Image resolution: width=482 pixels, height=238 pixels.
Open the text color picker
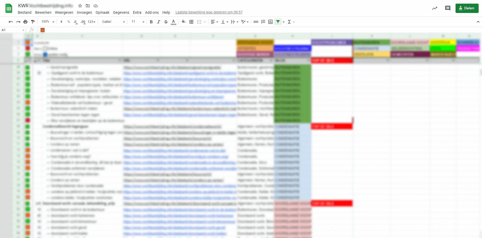point(173,22)
